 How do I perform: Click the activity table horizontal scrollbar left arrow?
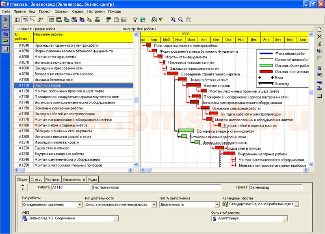(16, 170)
